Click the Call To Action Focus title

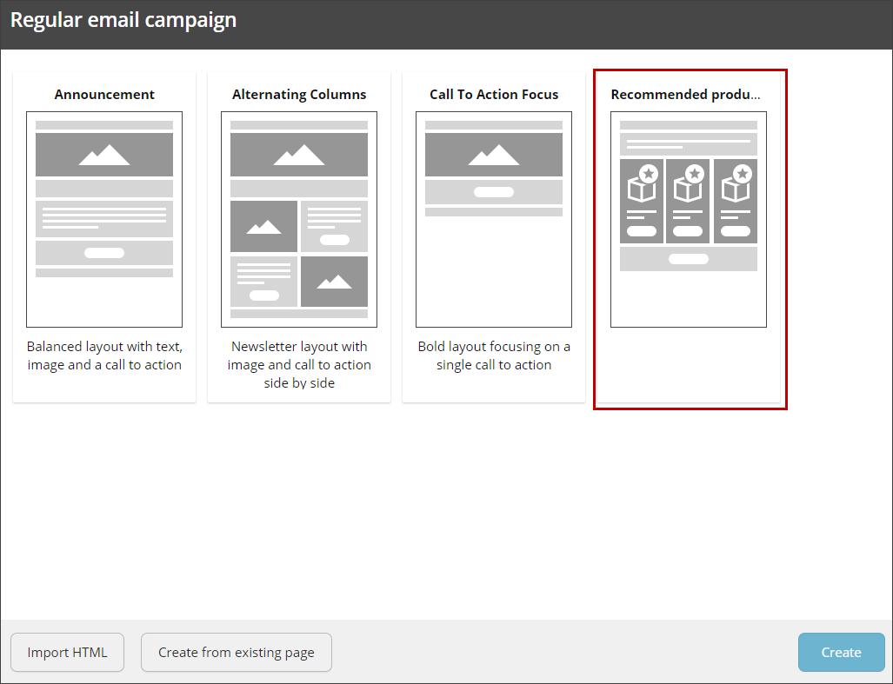(x=494, y=95)
